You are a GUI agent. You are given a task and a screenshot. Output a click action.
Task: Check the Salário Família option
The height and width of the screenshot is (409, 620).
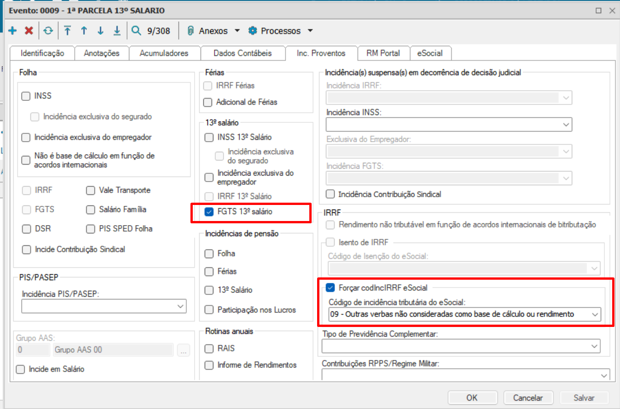[x=90, y=209]
